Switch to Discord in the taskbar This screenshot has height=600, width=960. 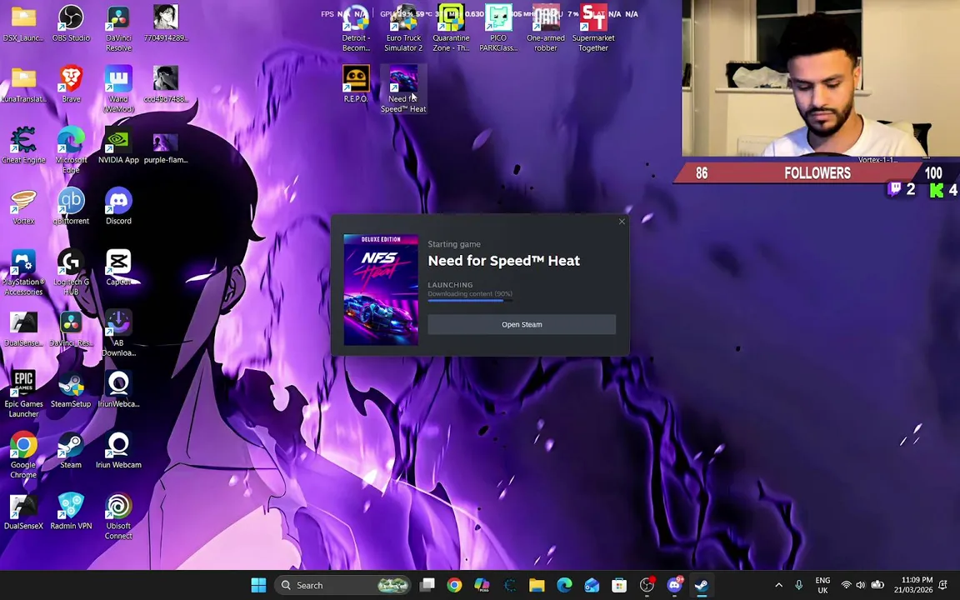pyautogui.click(x=674, y=585)
